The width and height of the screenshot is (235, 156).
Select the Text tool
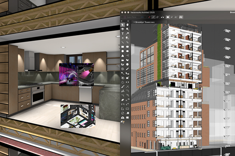(x=123, y=34)
